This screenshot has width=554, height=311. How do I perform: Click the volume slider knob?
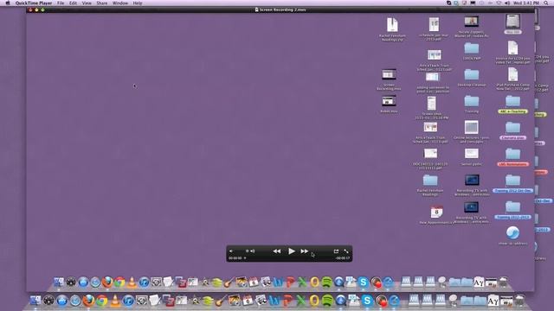click(247, 251)
